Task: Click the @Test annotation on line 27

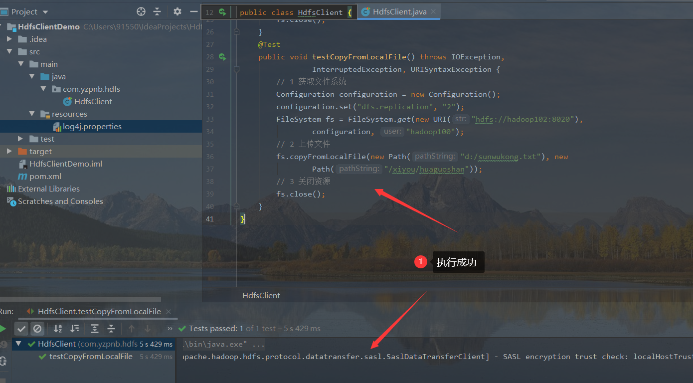Action: (269, 44)
